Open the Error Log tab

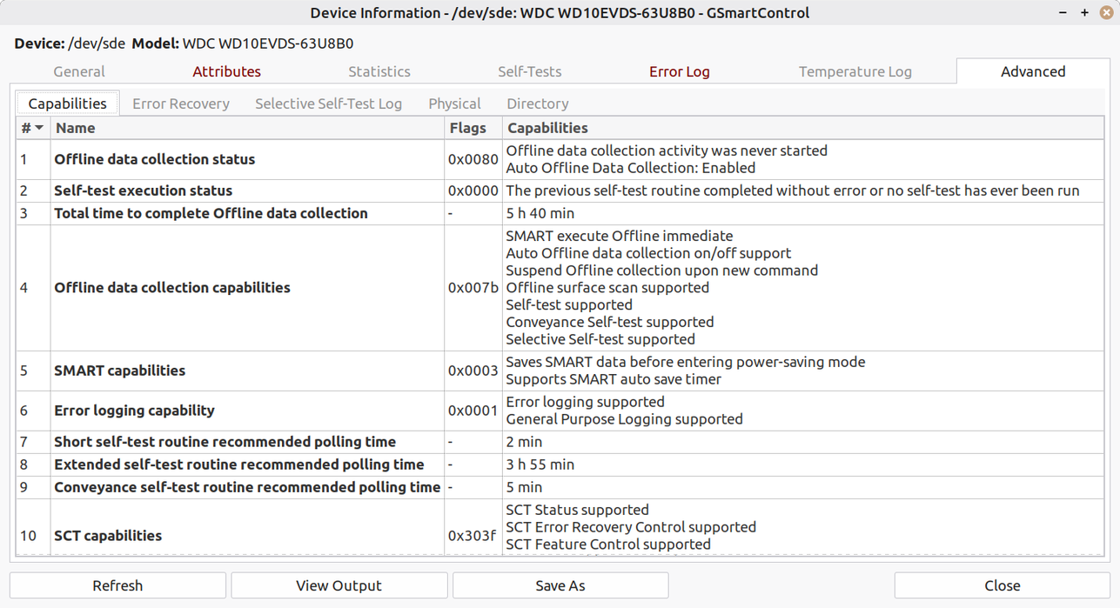point(679,71)
